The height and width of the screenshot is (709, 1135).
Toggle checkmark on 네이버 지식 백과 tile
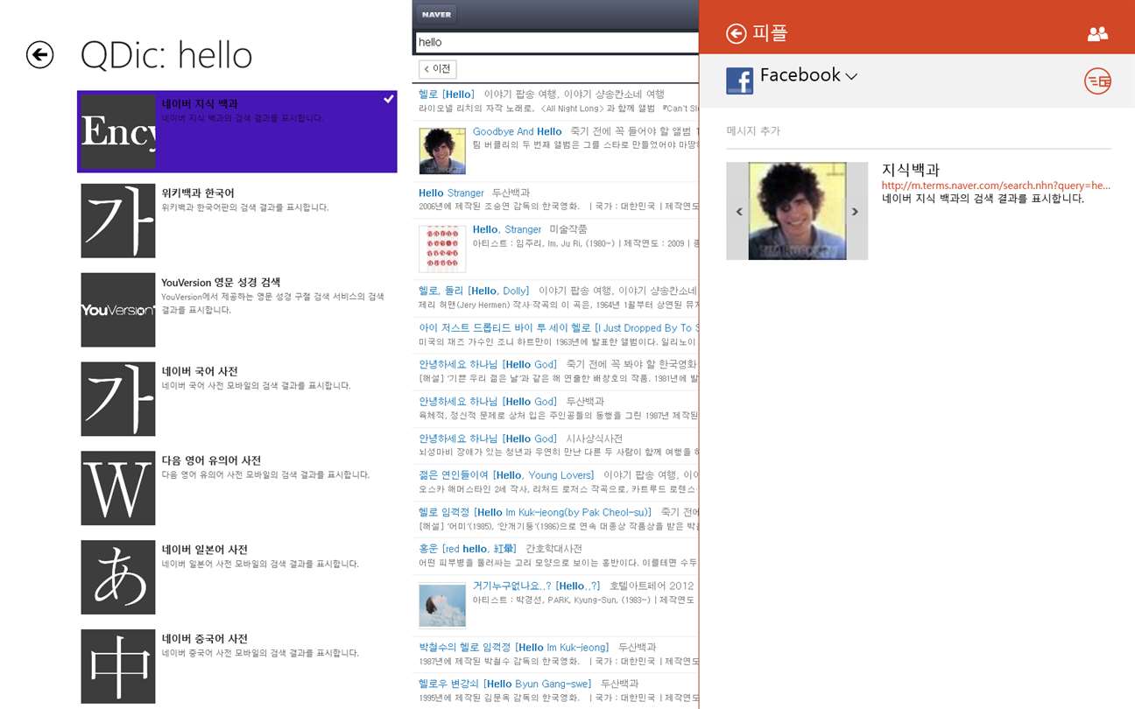click(388, 100)
